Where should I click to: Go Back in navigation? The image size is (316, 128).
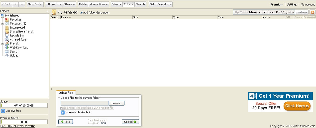coord(6,4)
